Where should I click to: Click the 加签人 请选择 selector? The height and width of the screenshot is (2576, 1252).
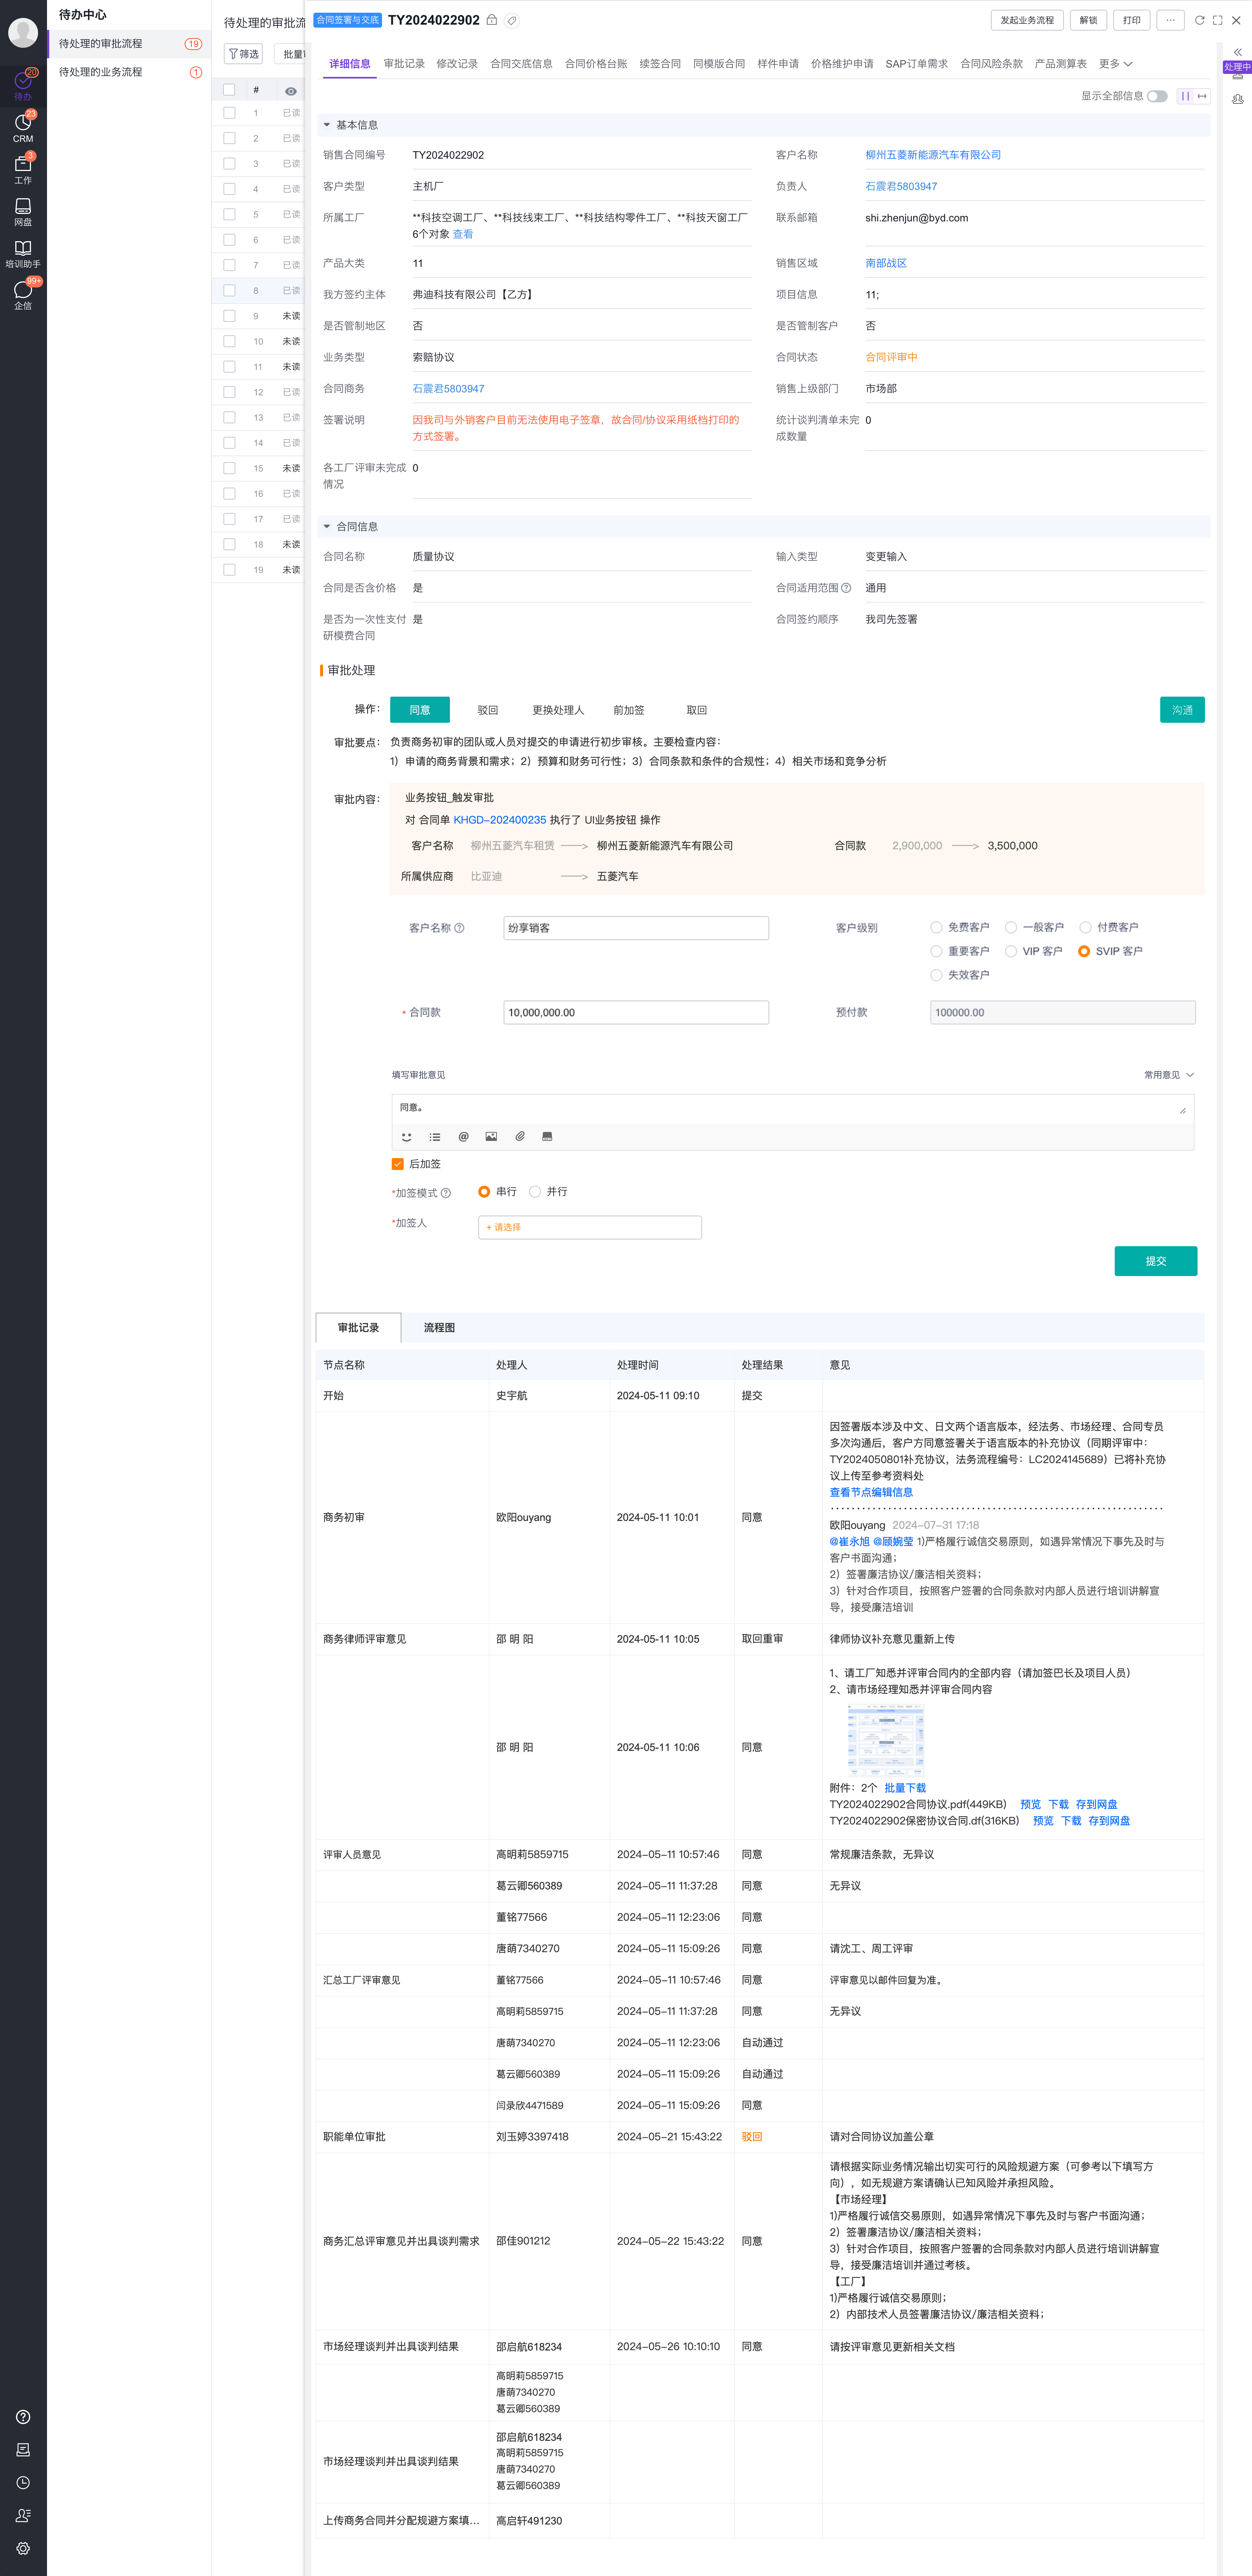(589, 1227)
